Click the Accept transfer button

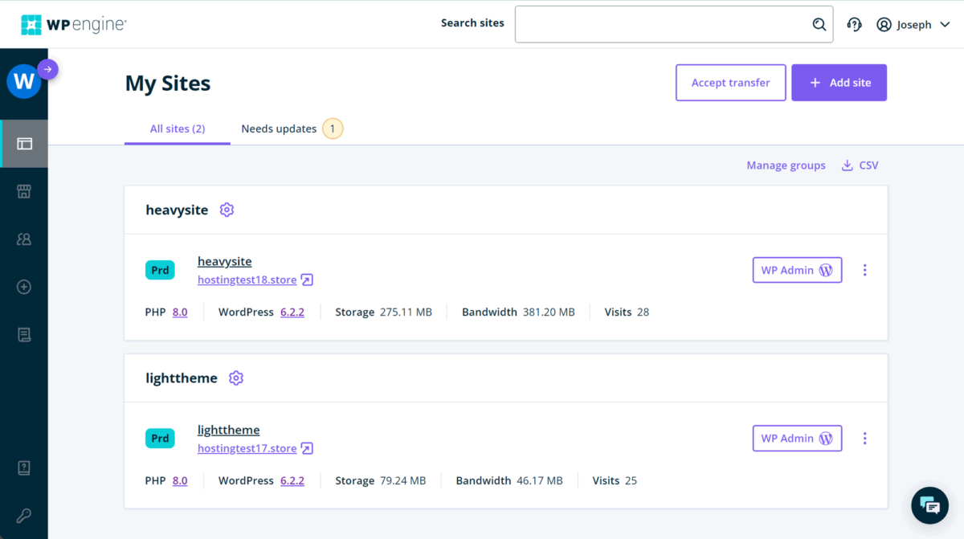(x=730, y=82)
